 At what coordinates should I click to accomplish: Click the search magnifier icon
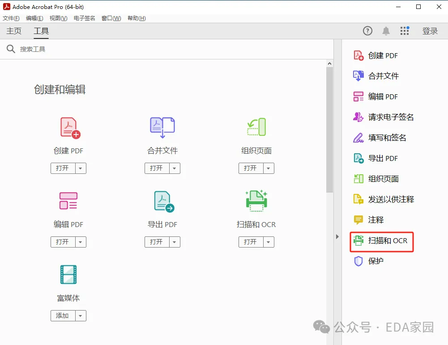[11, 49]
